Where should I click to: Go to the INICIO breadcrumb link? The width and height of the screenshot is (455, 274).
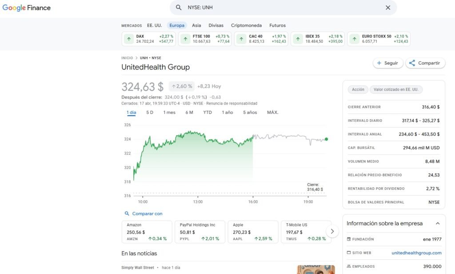click(127, 58)
